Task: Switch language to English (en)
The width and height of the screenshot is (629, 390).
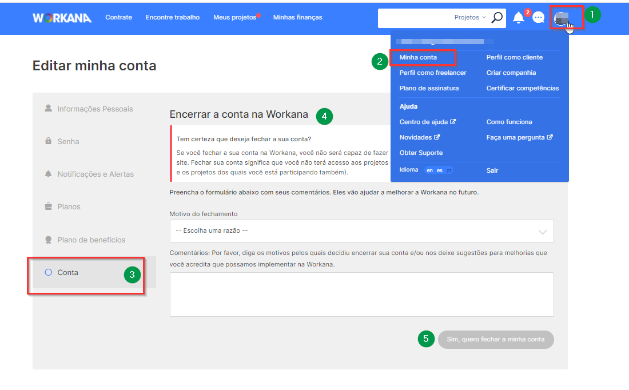Action: click(429, 170)
